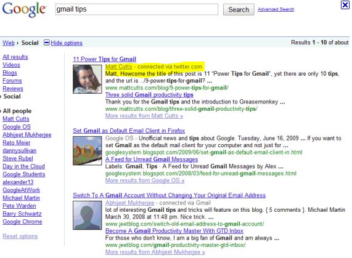Go to the Web breadcrumb link
352x258 pixels.
pyautogui.click(x=9, y=43)
